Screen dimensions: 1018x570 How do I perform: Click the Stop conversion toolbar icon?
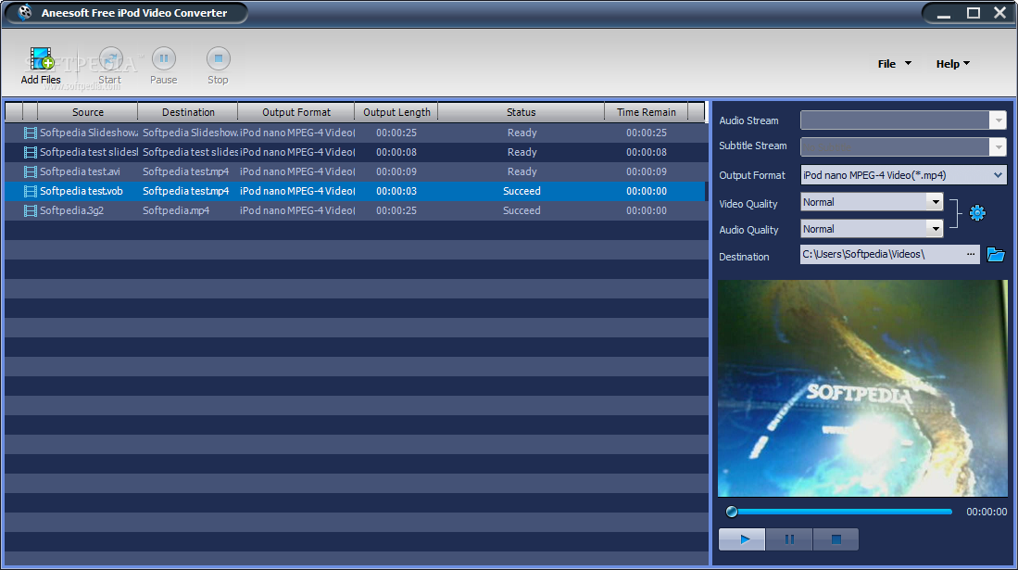(219, 59)
